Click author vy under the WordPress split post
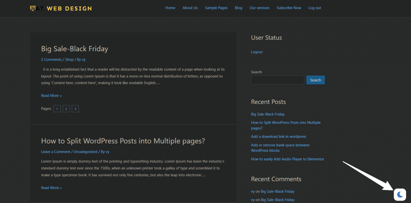 (x=108, y=151)
